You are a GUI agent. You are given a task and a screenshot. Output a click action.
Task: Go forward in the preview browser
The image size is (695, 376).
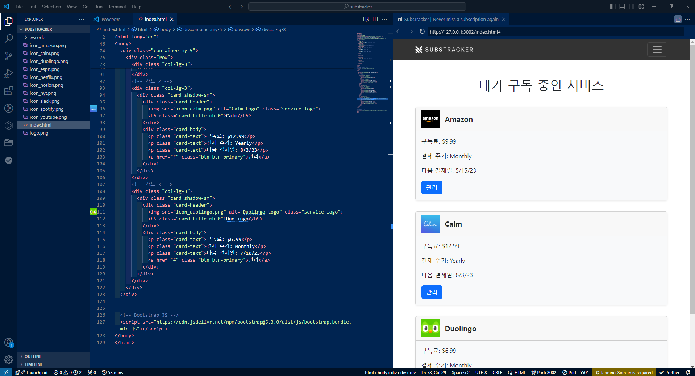pyautogui.click(x=410, y=32)
